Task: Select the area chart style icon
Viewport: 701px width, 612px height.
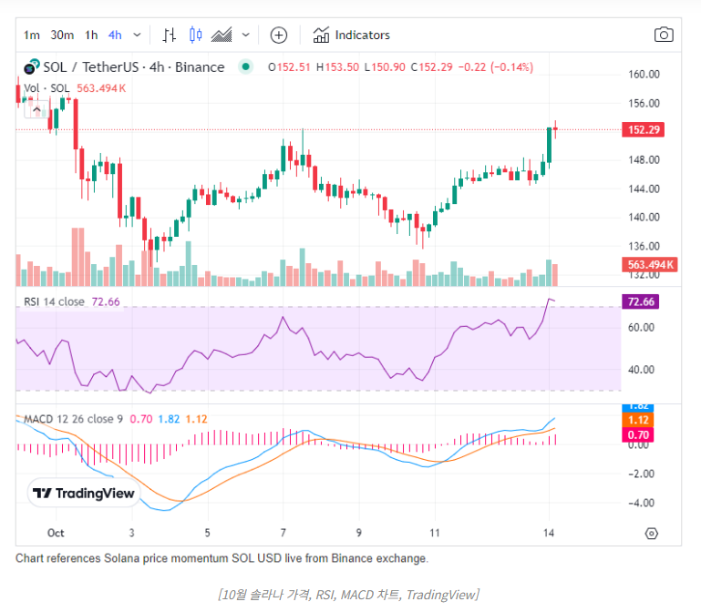Action: click(x=222, y=36)
